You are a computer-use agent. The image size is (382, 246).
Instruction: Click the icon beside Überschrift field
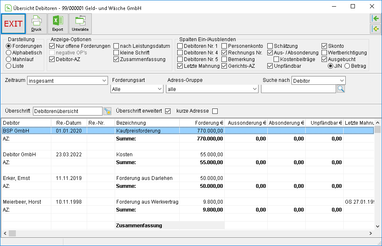(107, 111)
